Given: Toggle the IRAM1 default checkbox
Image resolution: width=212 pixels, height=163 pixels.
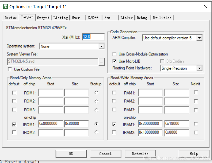Looking at the screenshot, I should click(x=114, y=124).
